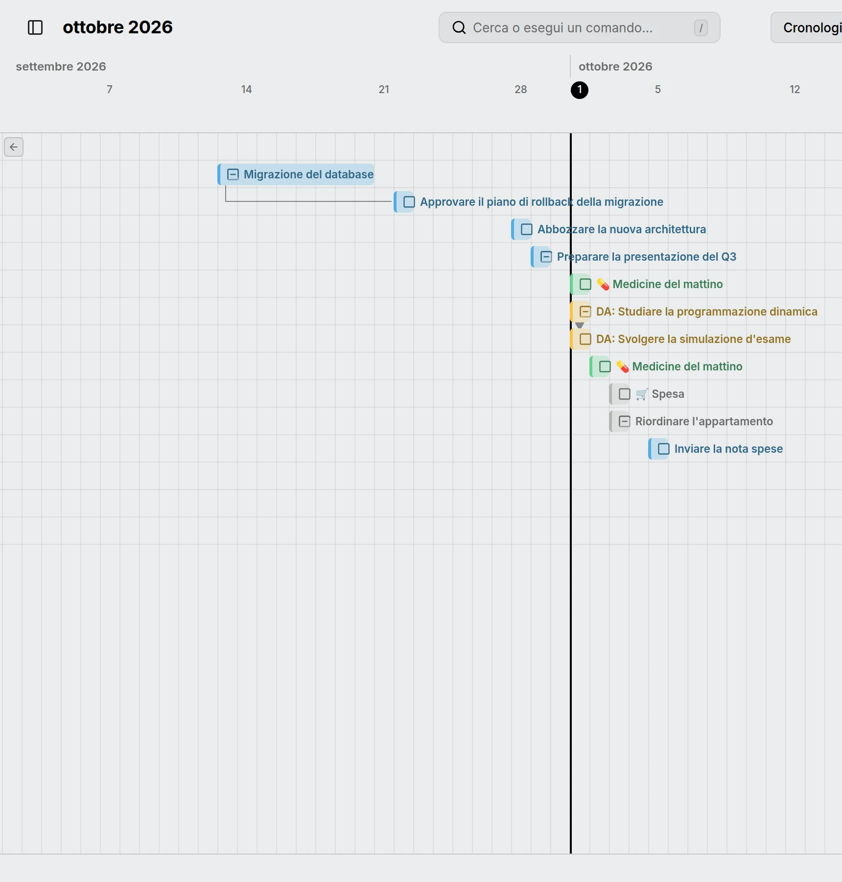This screenshot has width=842, height=882.
Task: Click date 5 in October header
Action: tap(658, 89)
